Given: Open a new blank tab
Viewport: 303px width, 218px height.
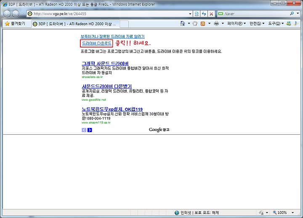Looking at the screenshot, I should point(124,24).
